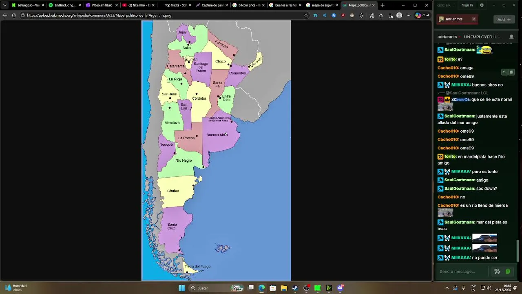Click forito username on 'e?' message

click(x=450, y=59)
